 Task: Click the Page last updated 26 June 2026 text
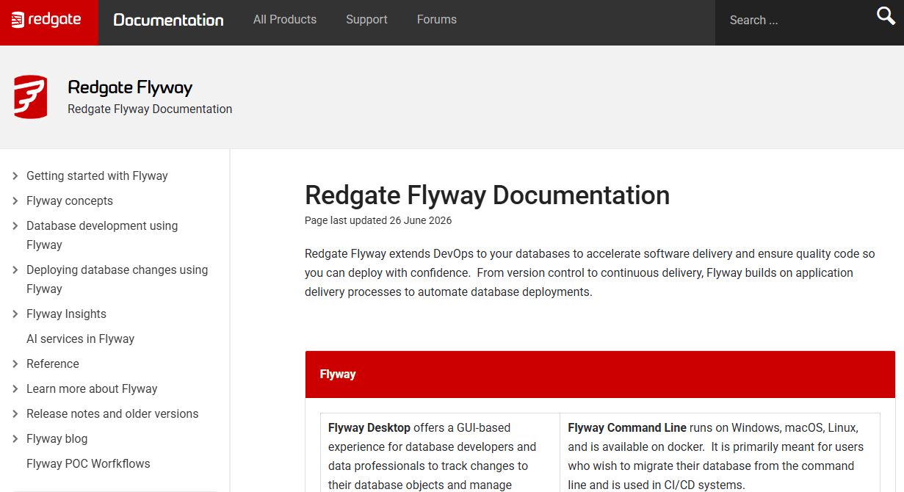[x=378, y=220]
